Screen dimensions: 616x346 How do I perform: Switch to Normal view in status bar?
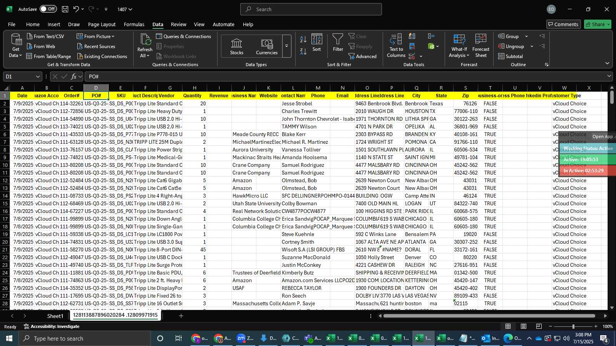pyautogui.click(x=508, y=326)
